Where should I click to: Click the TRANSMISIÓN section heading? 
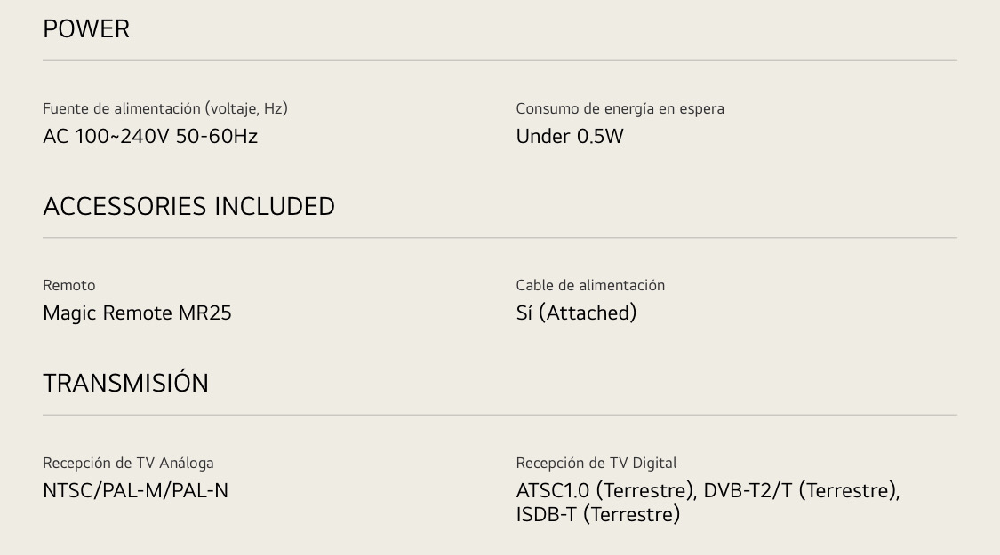pos(125,381)
